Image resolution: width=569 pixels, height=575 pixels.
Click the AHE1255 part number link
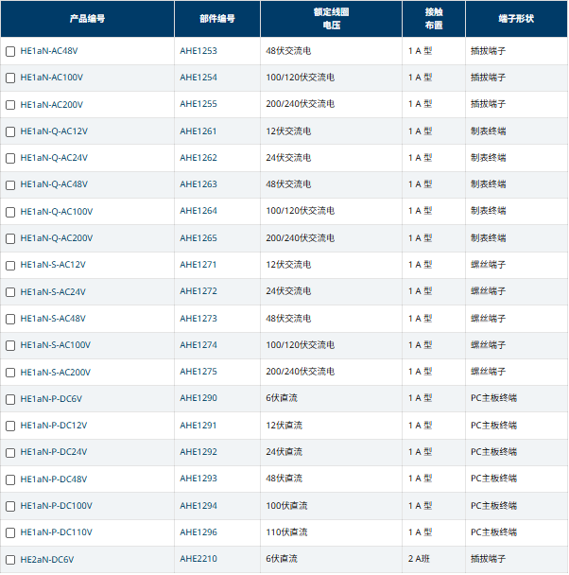[x=198, y=104]
